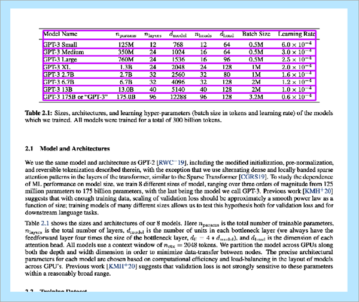Click the '0.6 × 10⁻⁴' learning rate
The width and height of the screenshot is (359, 302).
297,97
